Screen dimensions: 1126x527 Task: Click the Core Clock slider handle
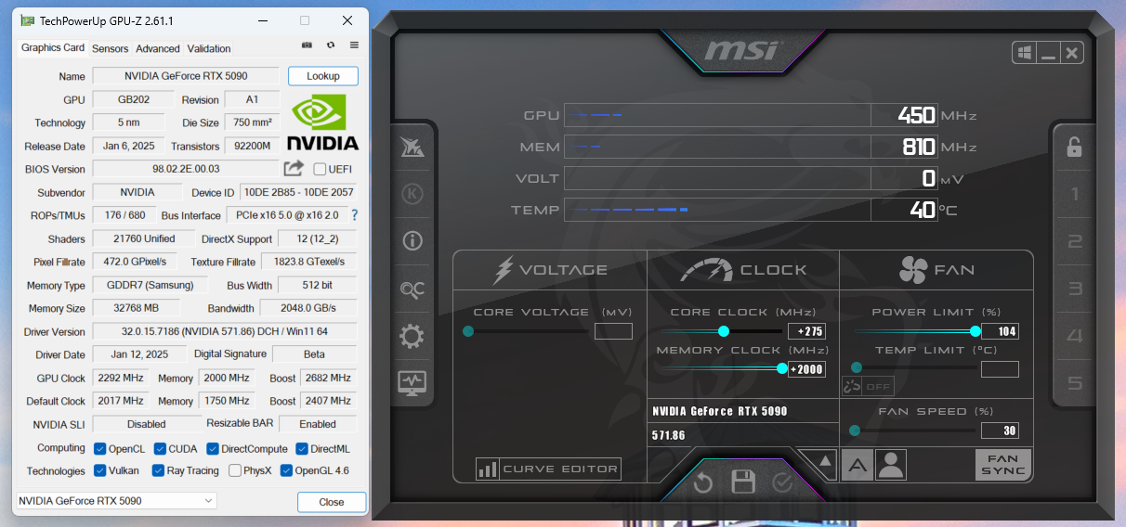[723, 331]
